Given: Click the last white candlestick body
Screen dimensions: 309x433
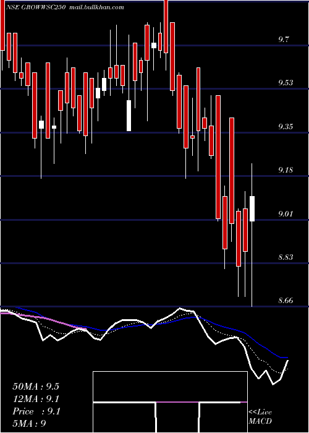Looking at the screenshot, I should coord(252,209).
